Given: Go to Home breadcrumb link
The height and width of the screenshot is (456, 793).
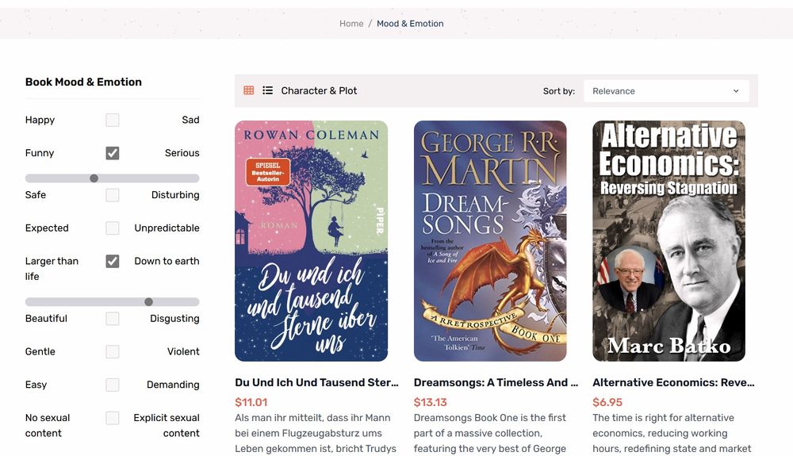Looking at the screenshot, I should click(351, 23).
